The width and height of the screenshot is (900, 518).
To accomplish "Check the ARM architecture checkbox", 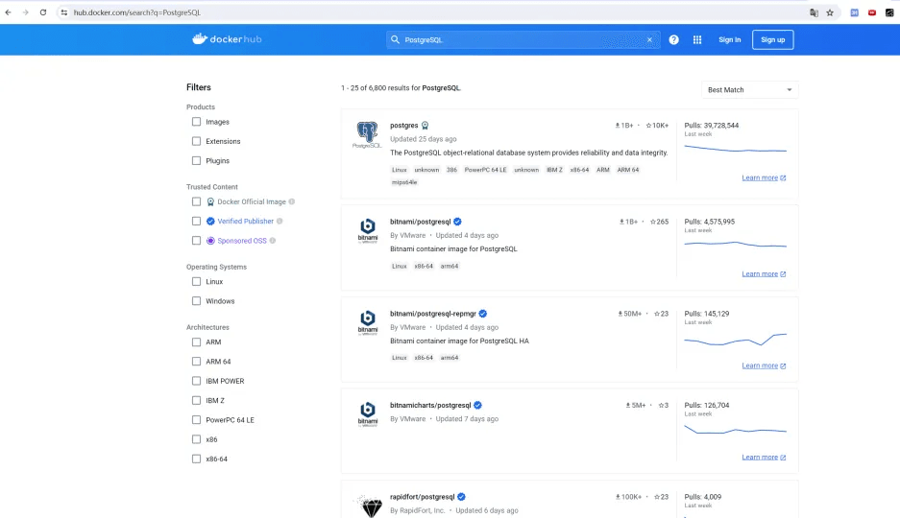I will pos(196,342).
